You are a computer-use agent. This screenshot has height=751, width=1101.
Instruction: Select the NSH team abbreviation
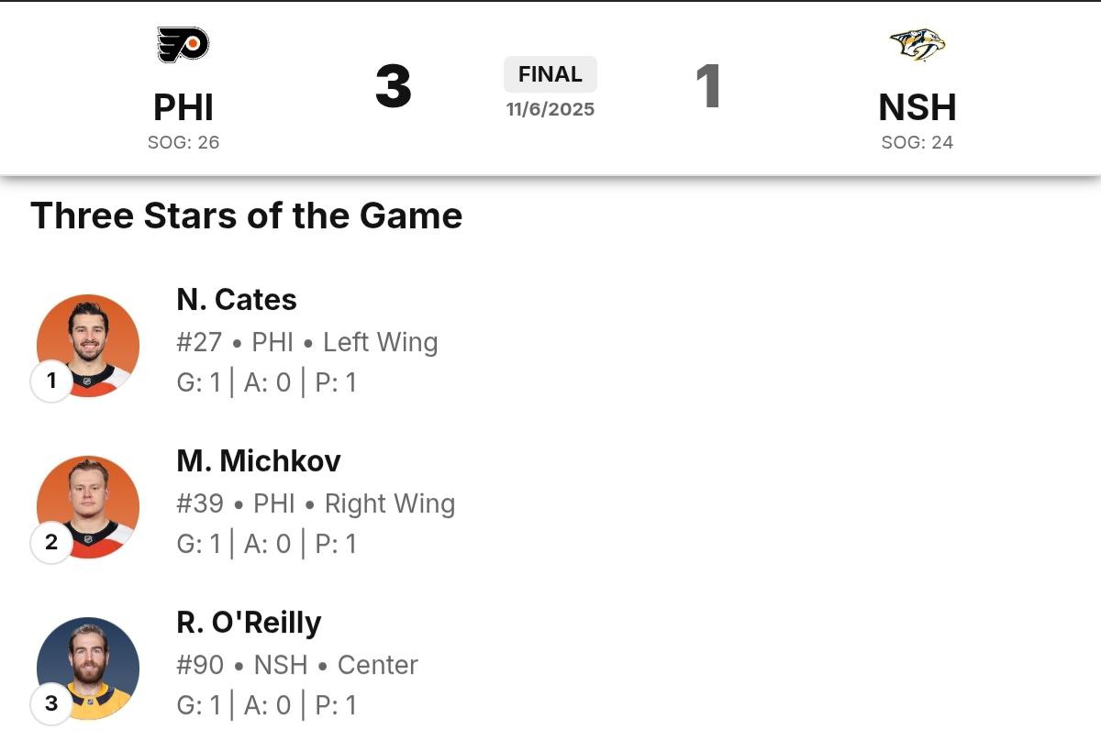(917, 107)
